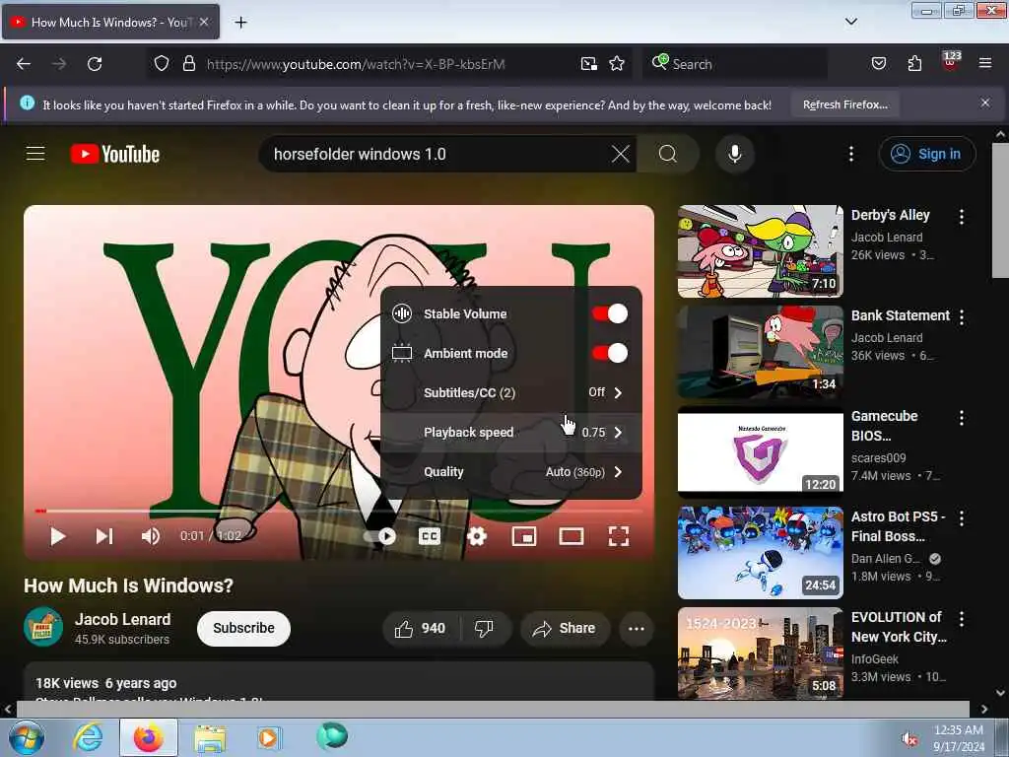1009x757 pixels.
Task: Open the Bank Statement video thumbnail
Action: point(760,352)
